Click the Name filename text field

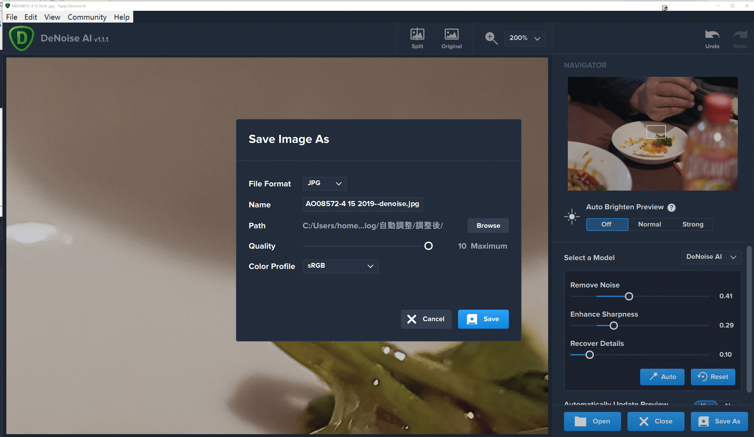coord(362,204)
